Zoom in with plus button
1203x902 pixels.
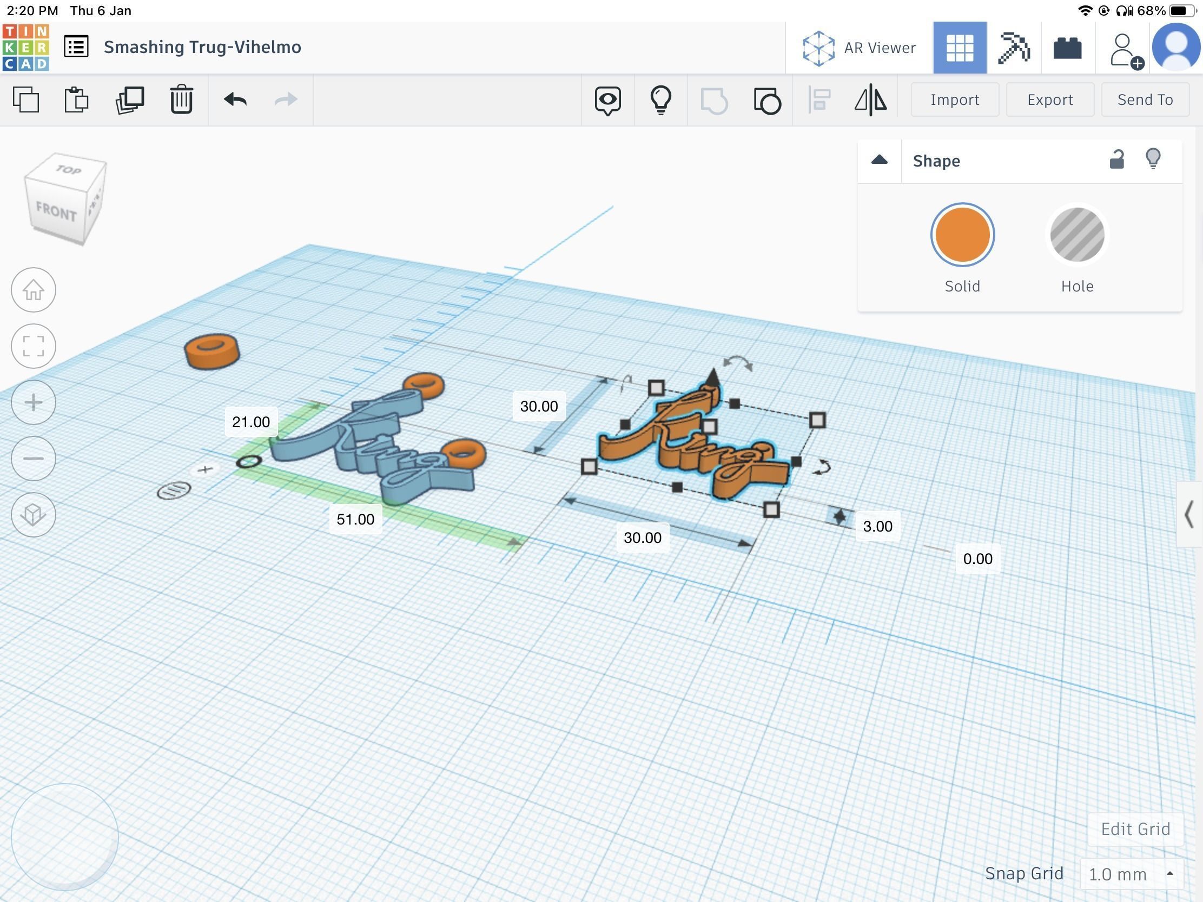(x=34, y=402)
